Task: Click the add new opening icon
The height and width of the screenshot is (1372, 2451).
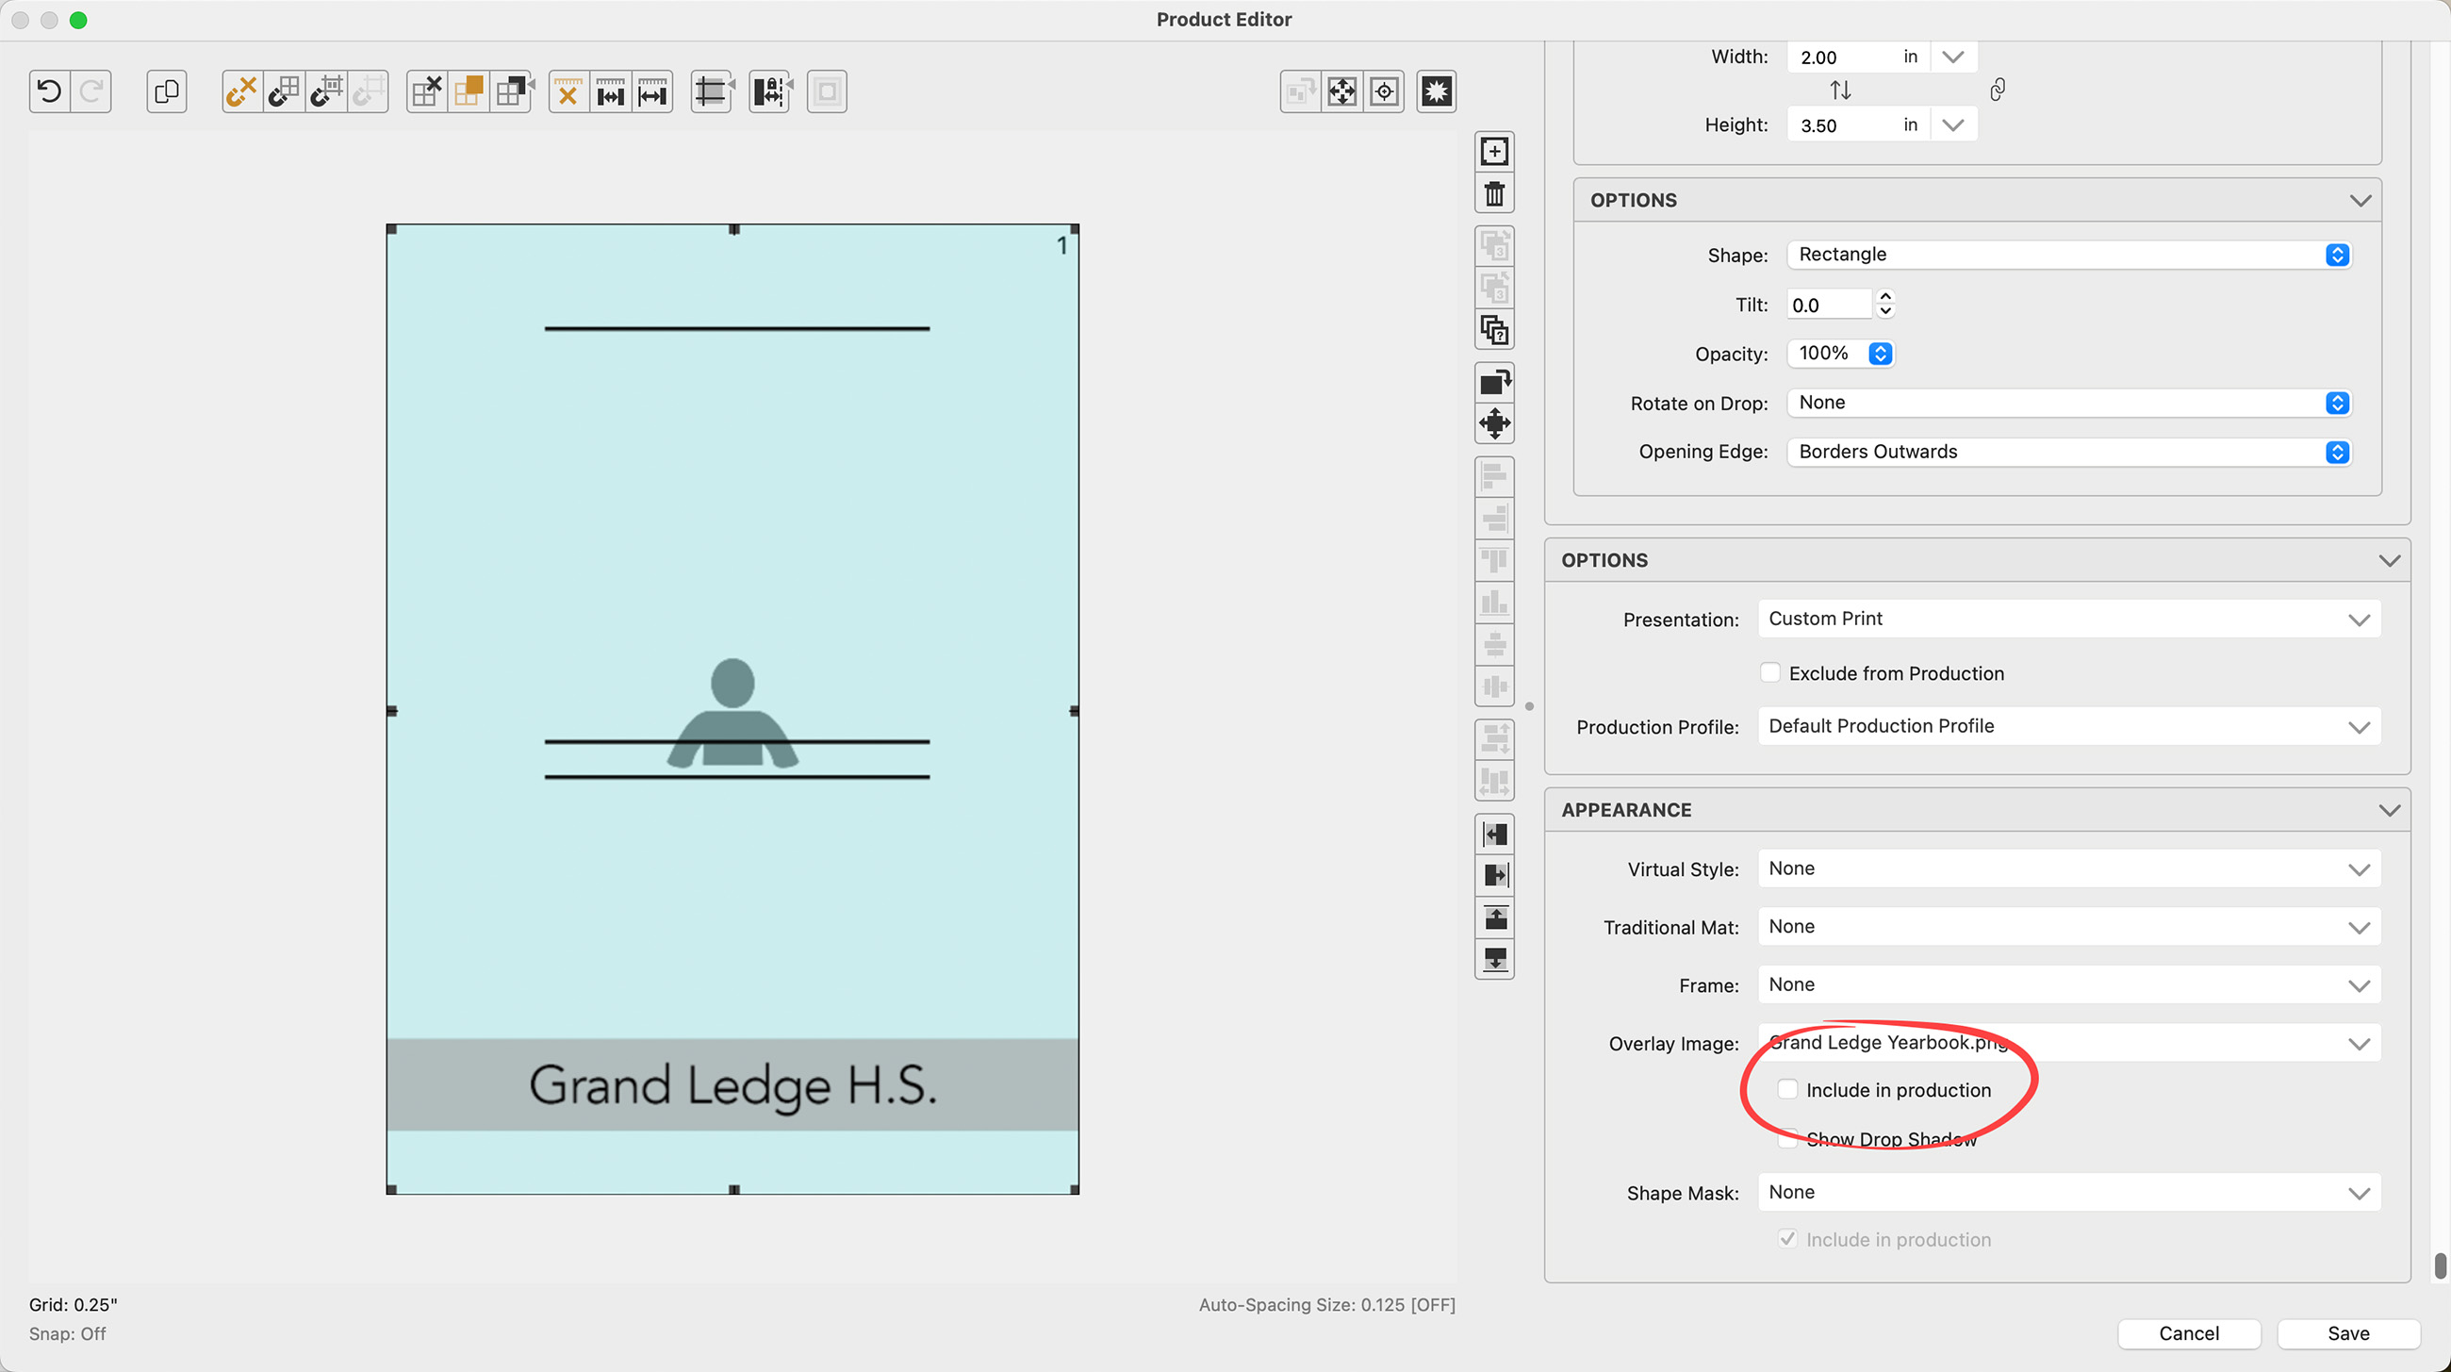Action: tap(1494, 151)
